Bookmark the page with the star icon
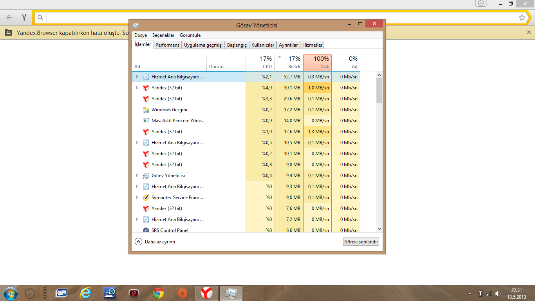 [522, 18]
